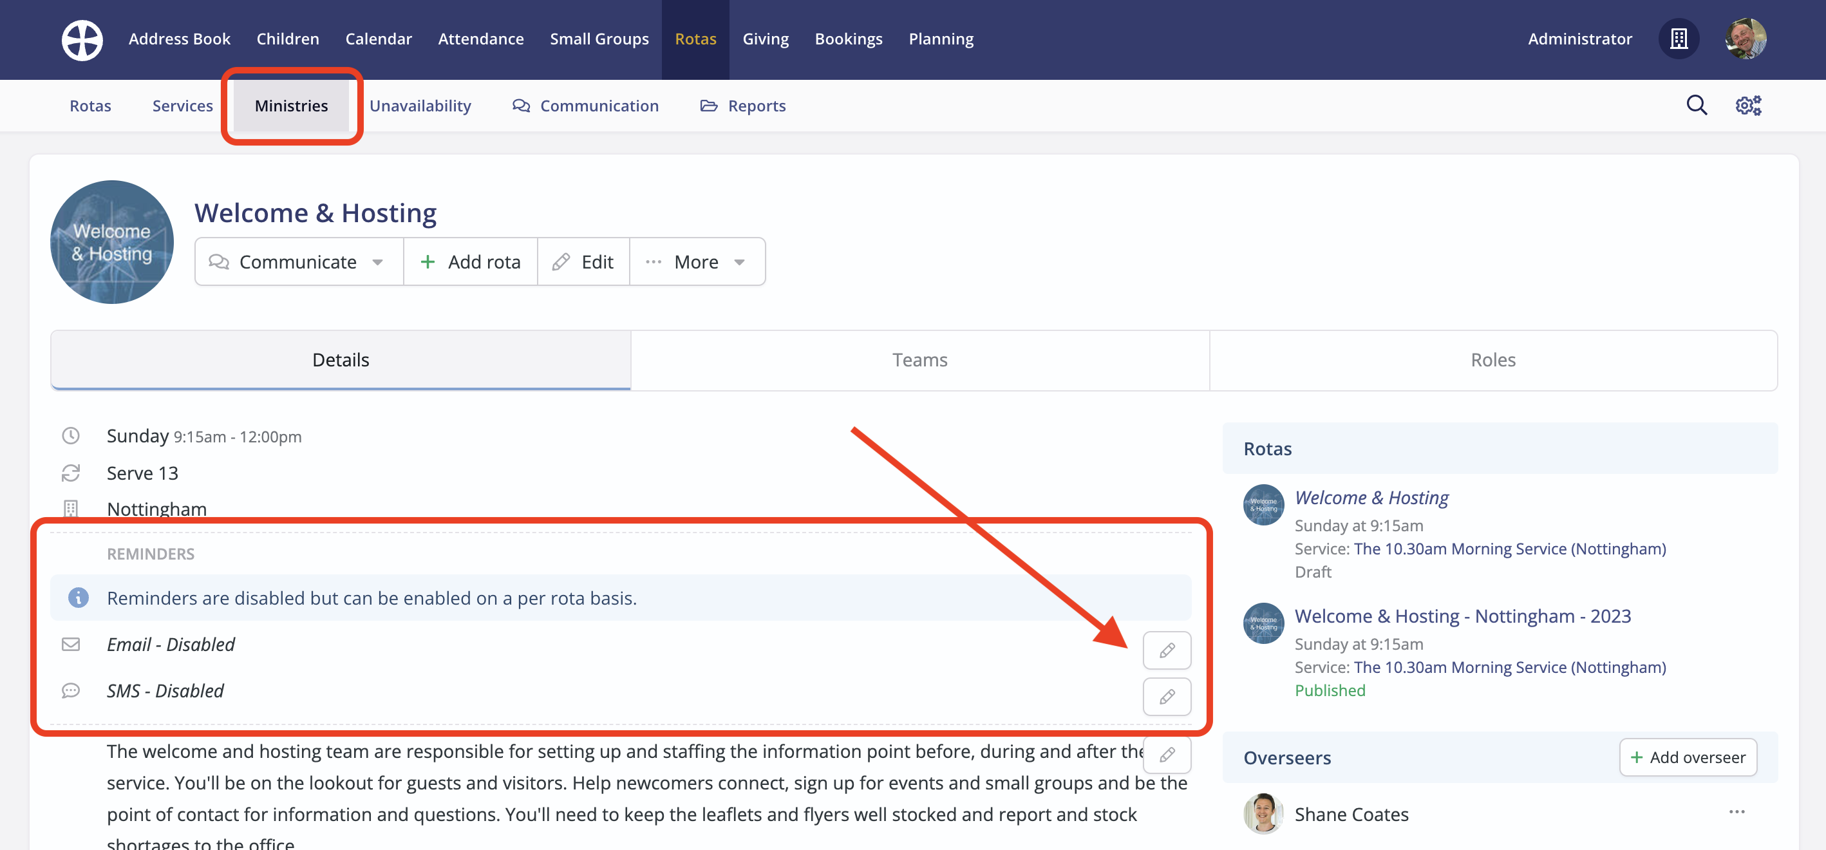This screenshot has width=1826, height=850.
Task: Open the Welcome & Hosting - Nottingham - 2023 rota
Action: (x=1462, y=616)
